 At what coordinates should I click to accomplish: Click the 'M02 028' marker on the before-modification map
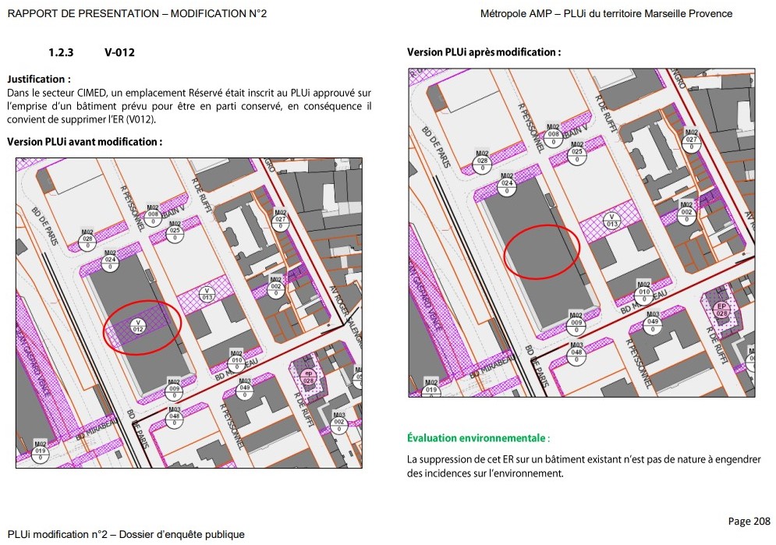[x=87, y=240]
